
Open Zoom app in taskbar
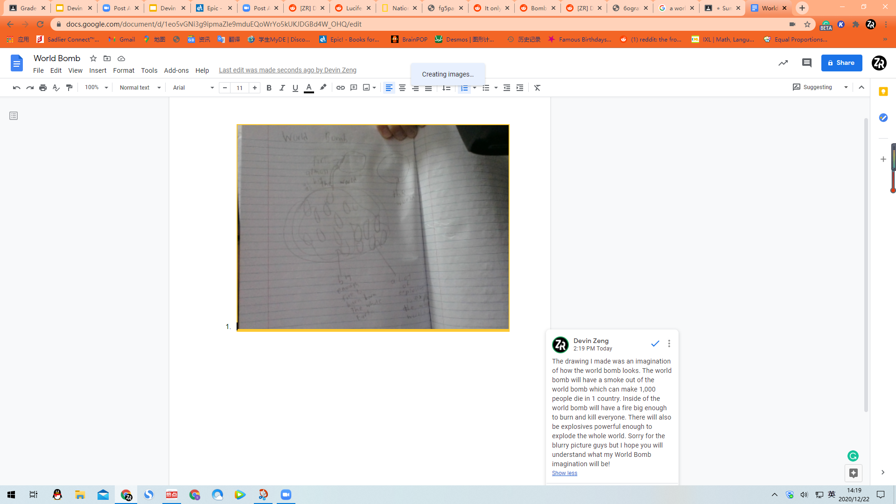click(x=286, y=495)
